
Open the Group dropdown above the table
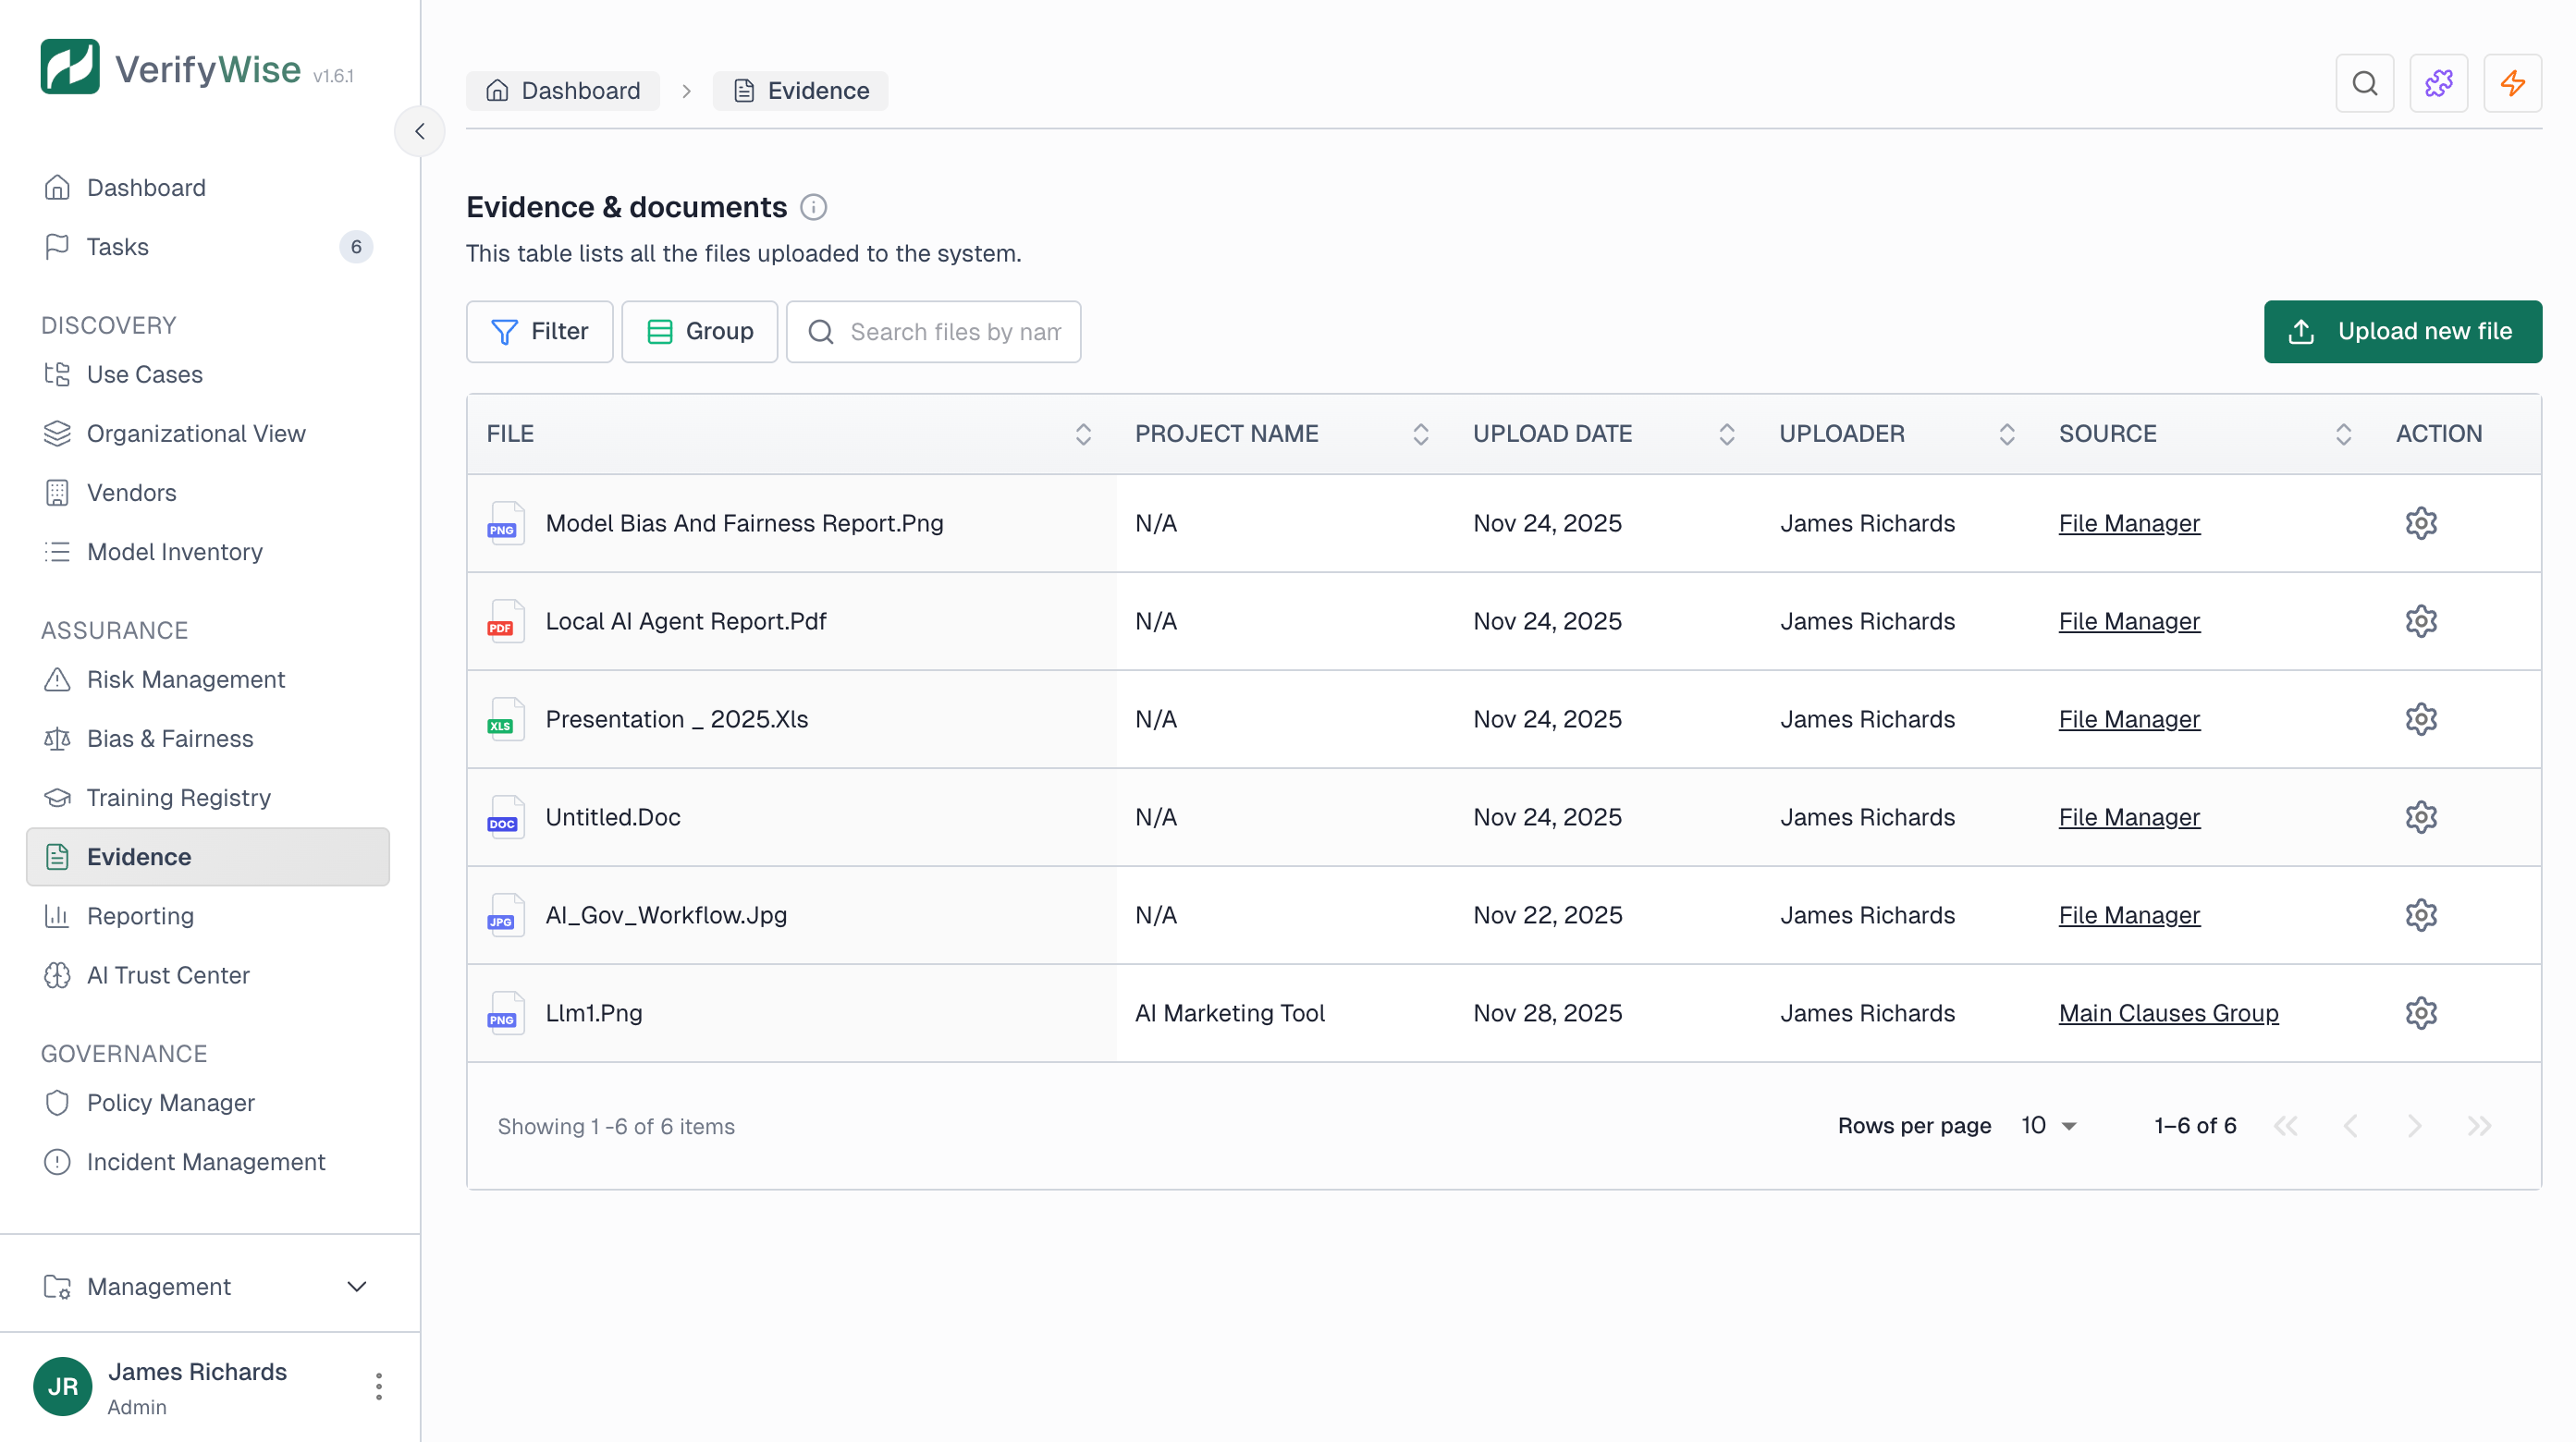[x=699, y=331]
